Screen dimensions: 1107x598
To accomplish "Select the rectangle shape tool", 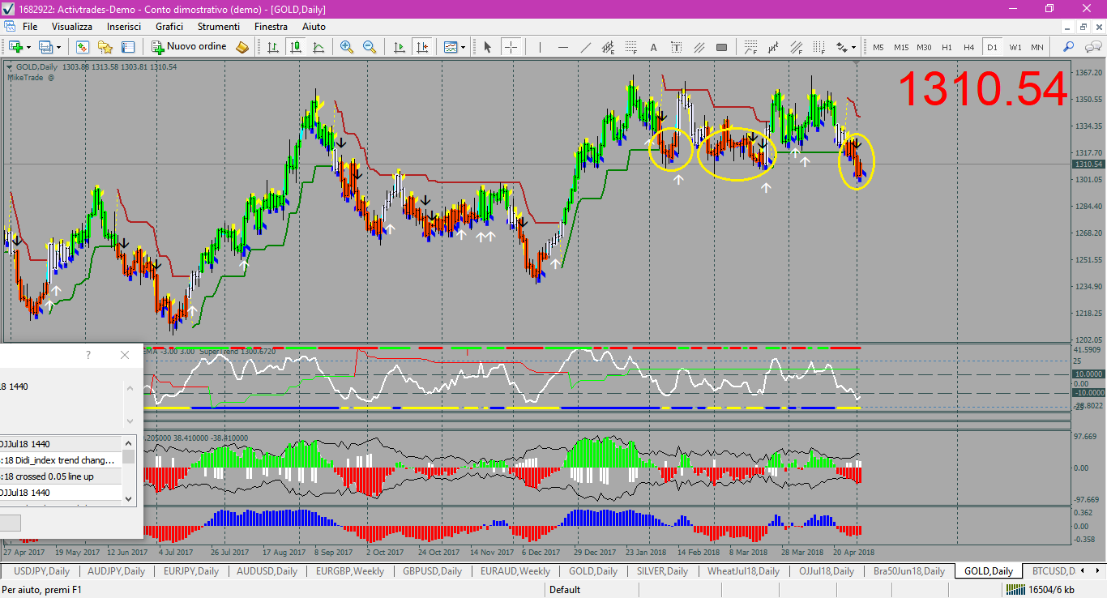I will (x=721, y=47).
